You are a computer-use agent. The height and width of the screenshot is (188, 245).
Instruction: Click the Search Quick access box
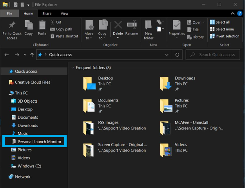[212, 55]
